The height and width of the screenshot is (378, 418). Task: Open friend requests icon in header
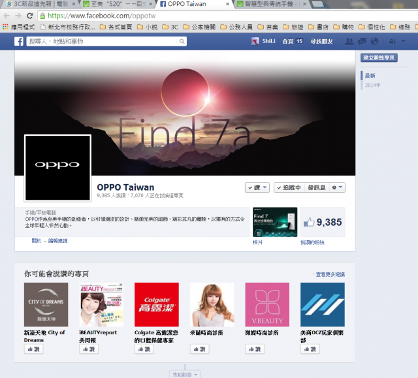click(x=349, y=41)
